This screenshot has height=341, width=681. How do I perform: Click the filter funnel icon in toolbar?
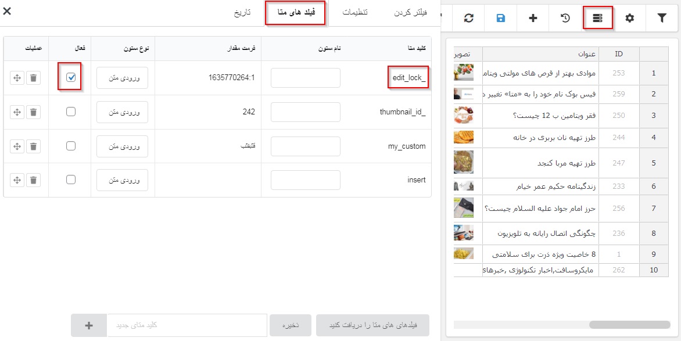pos(662,18)
